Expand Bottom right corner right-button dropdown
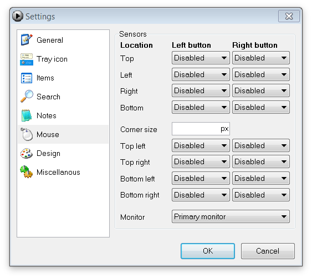 coord(261,195)
